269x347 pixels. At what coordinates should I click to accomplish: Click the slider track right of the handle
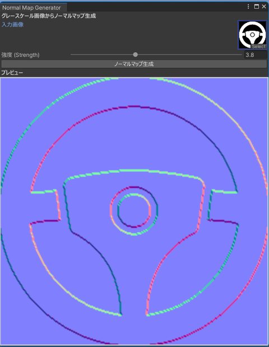pos(189,55)
